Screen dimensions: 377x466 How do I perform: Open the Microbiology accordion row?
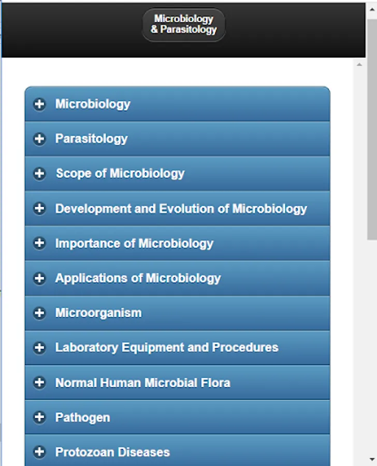(x=93, y=104)
